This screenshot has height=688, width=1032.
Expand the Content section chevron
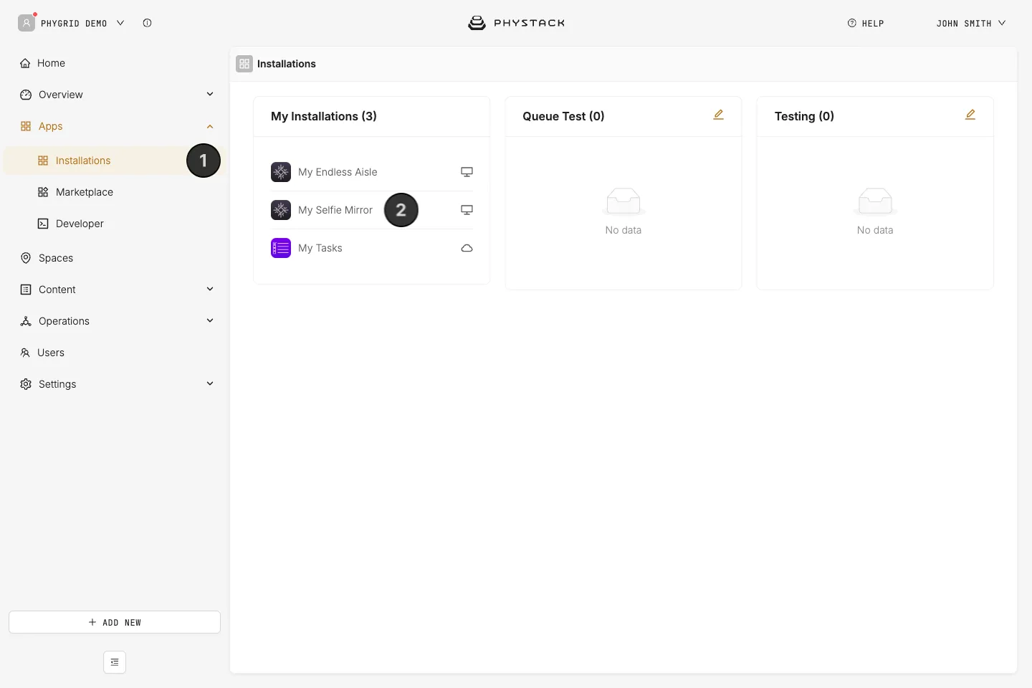click(210, 290)
